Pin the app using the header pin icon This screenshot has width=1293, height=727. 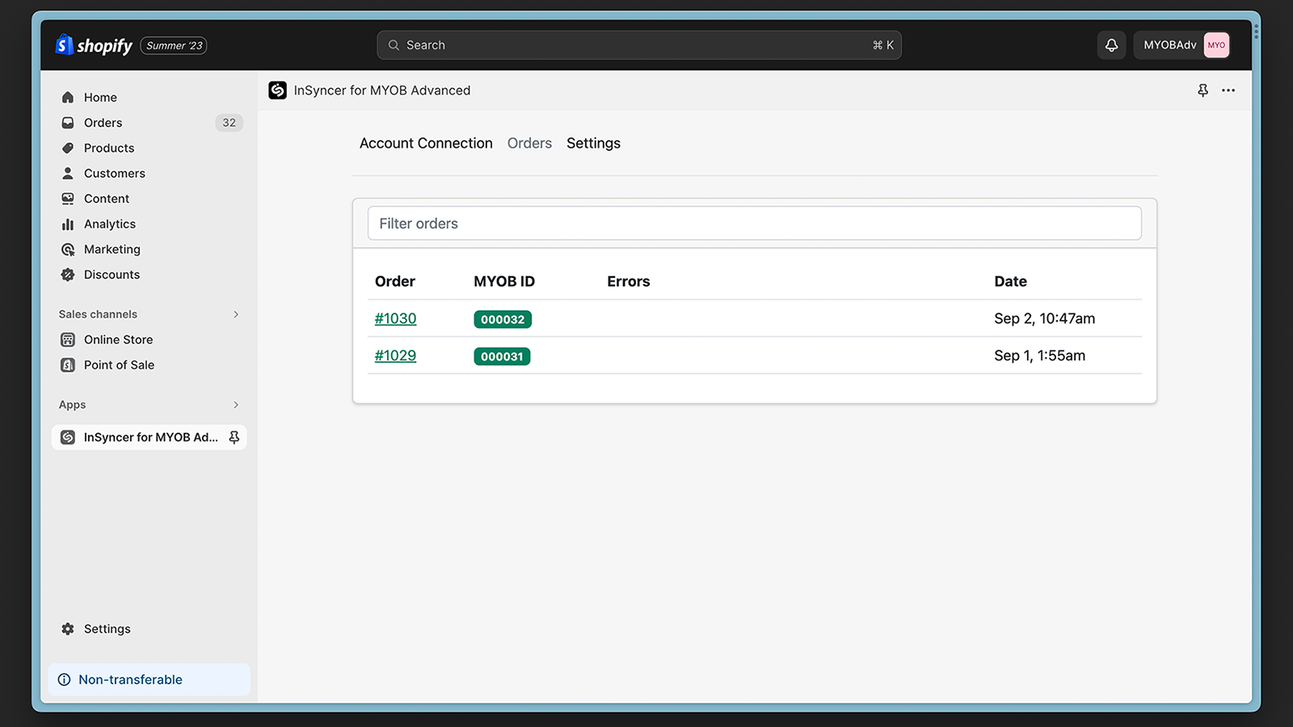point(1202,90)
